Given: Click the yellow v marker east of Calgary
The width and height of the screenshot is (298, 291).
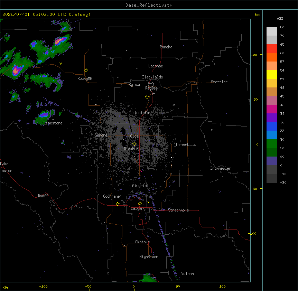Looking at the screenshot, I should point(148,202).
